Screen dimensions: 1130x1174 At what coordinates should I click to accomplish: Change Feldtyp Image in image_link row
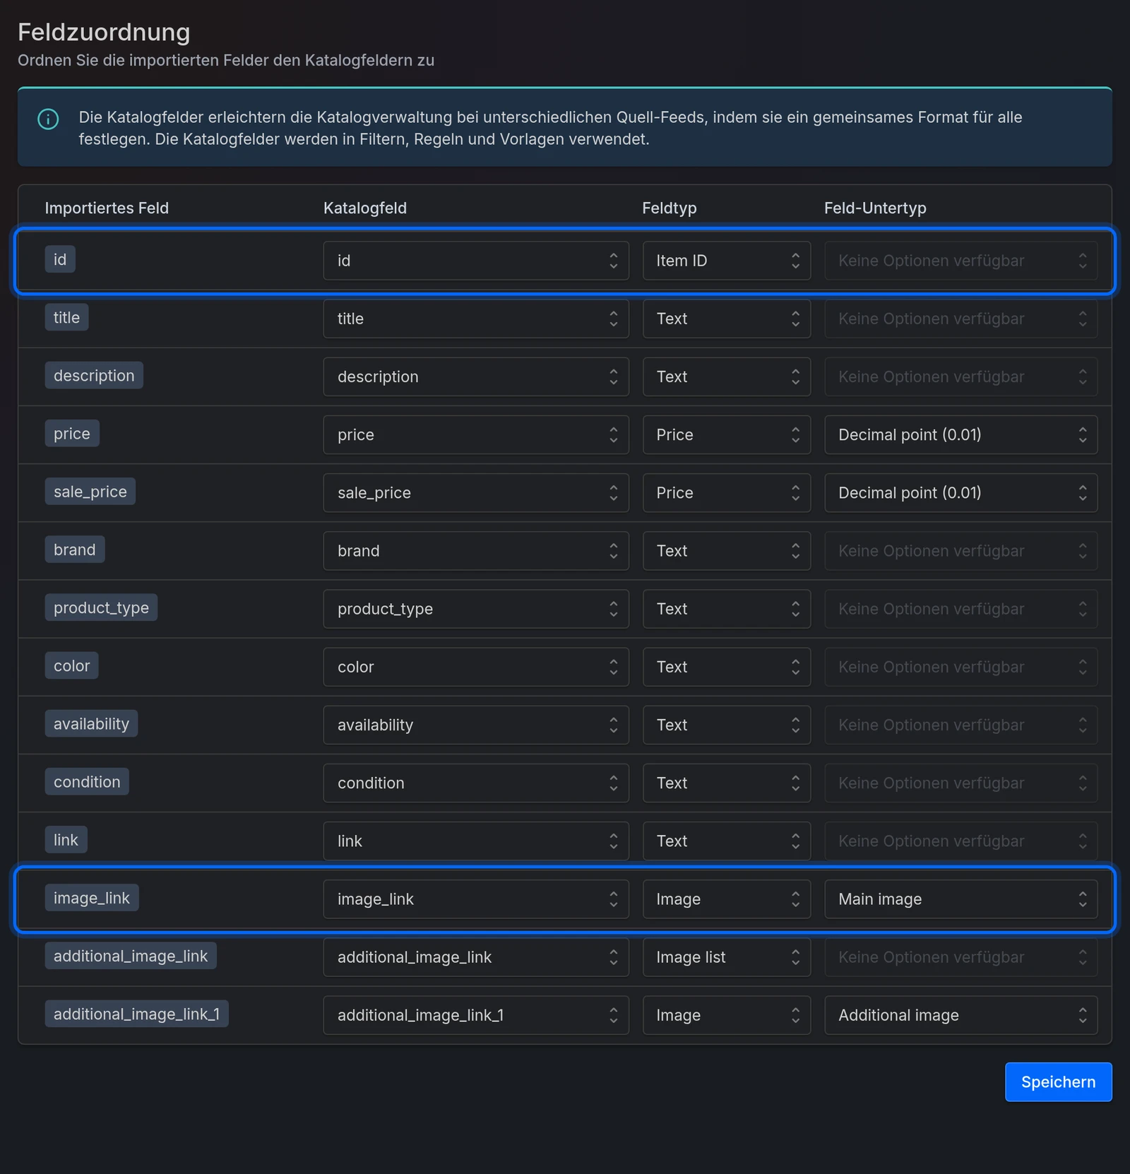(x=727, y=899)
